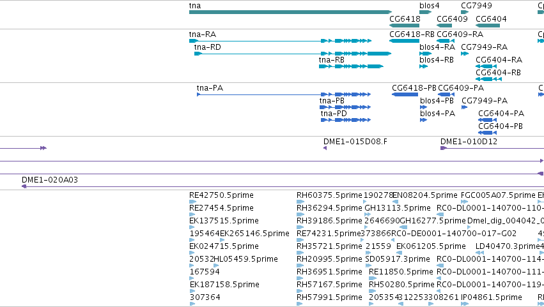
Task: Select the CG6409 gene label
Action: pos(452,19)
